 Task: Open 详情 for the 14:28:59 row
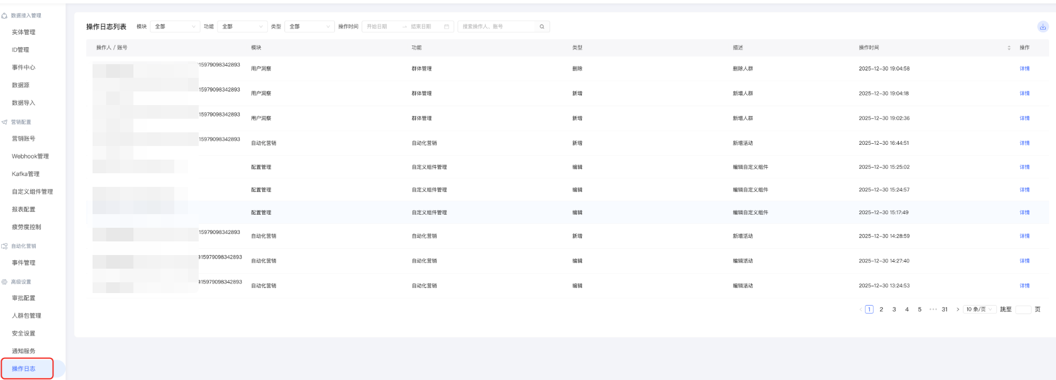coord(1024,236)
